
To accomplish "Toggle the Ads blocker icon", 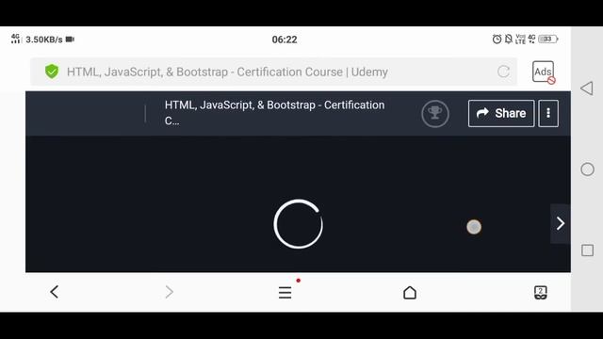I will coord(544,73).
